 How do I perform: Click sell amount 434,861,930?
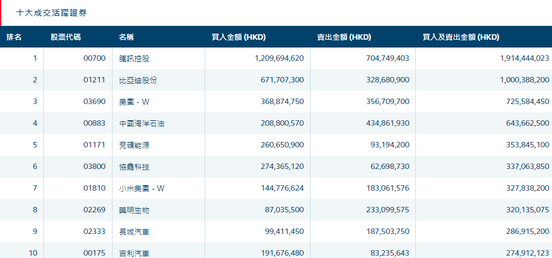pyautogui.click(x=387, y=123)
